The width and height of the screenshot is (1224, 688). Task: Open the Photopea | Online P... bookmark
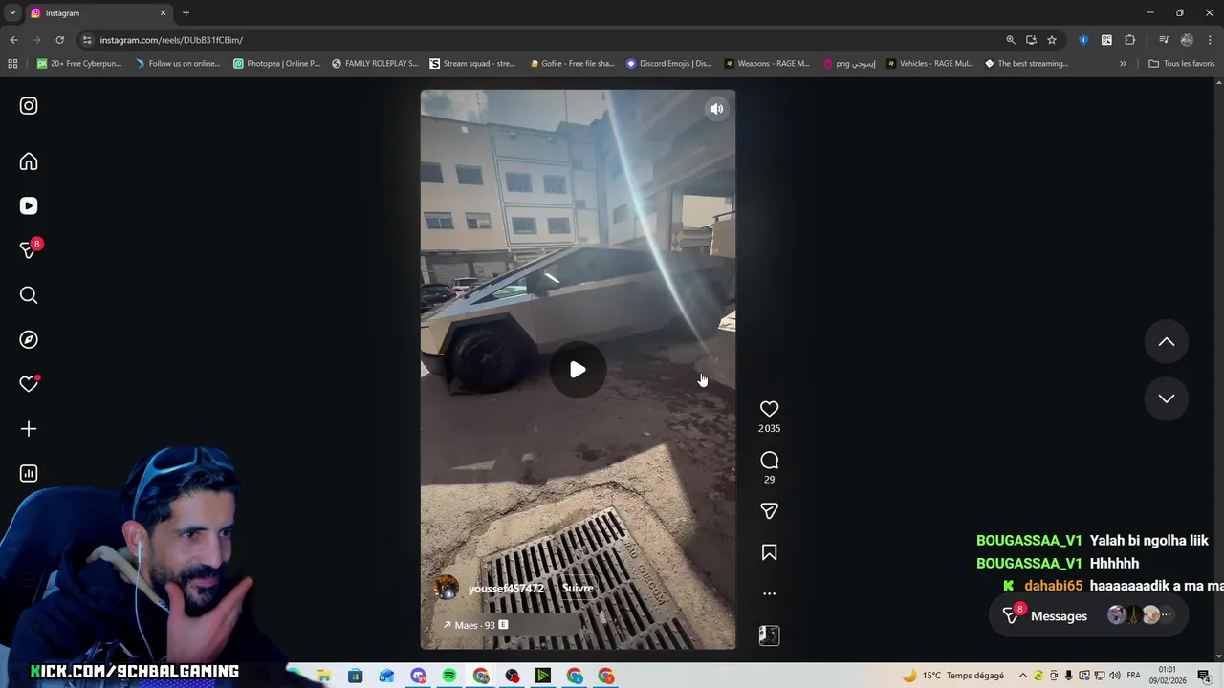(x=276, y=64)
